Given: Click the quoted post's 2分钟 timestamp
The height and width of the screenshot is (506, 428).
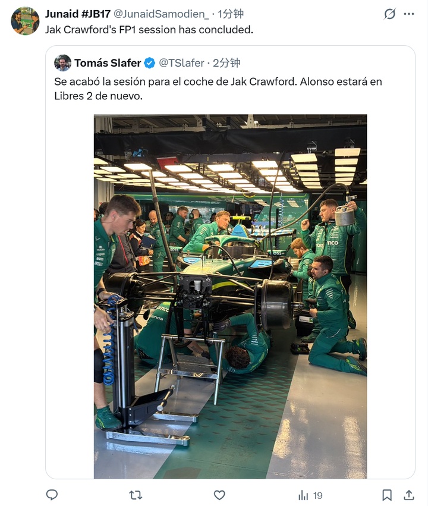Looking at the screenshot, I should coord(226,63).
